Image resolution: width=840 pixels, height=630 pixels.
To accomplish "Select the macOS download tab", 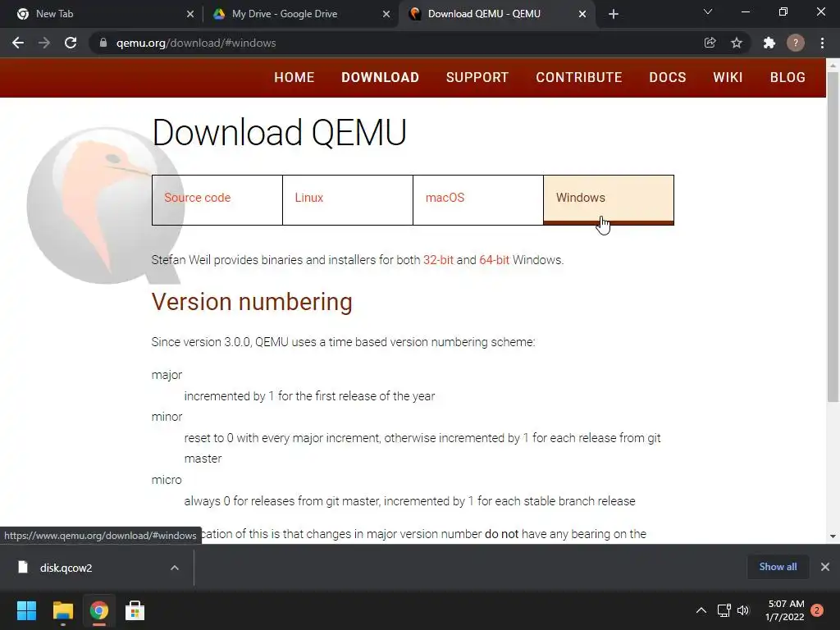I will 478,200.
